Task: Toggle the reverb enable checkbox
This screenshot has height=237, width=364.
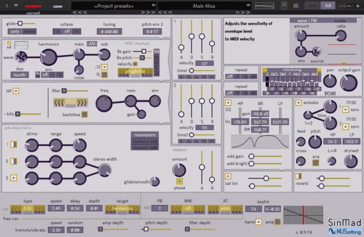Action: pyautogui.click(x=298, y=177)
